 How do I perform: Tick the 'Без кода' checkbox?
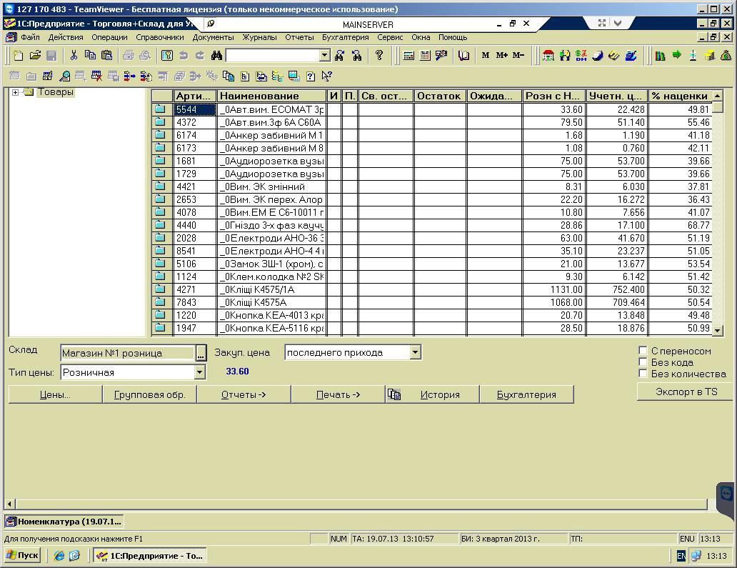click(x=643, y=362)
